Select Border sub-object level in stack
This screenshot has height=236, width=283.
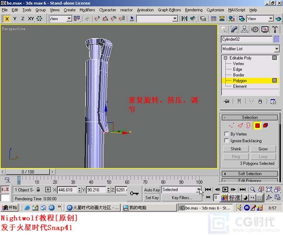tap(238, 75)
